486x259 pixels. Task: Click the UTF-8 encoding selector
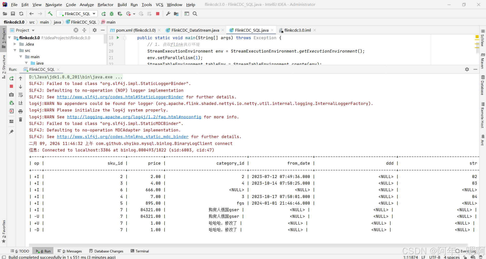(x=435, y=257)
